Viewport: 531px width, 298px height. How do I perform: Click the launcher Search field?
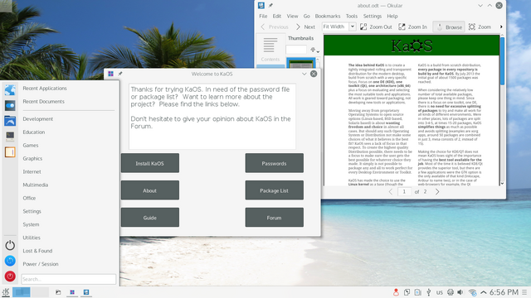[68, 279]
